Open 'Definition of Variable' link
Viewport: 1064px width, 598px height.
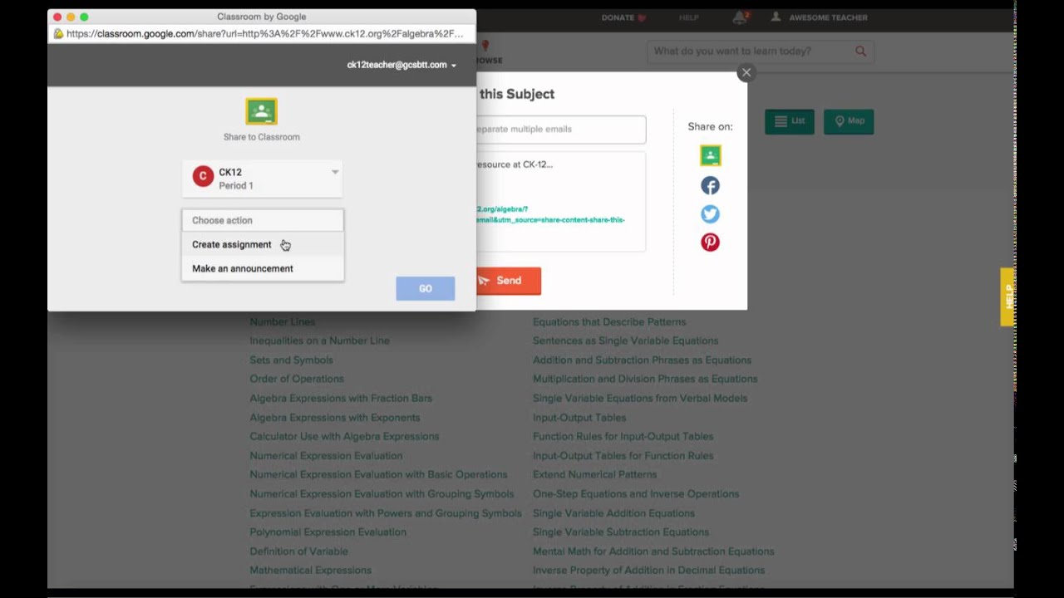tap(298, 551)
